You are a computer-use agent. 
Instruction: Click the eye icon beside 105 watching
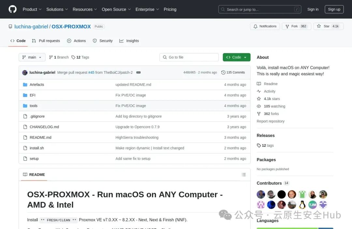click(259, 106)
